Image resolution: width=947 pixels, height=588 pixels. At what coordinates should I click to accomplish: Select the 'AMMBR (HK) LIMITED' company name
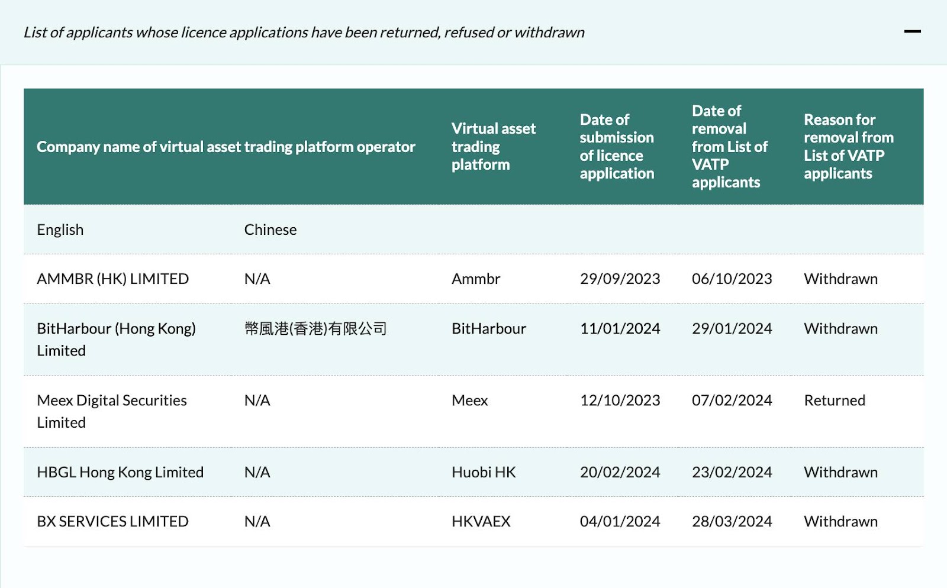[112, 279]
